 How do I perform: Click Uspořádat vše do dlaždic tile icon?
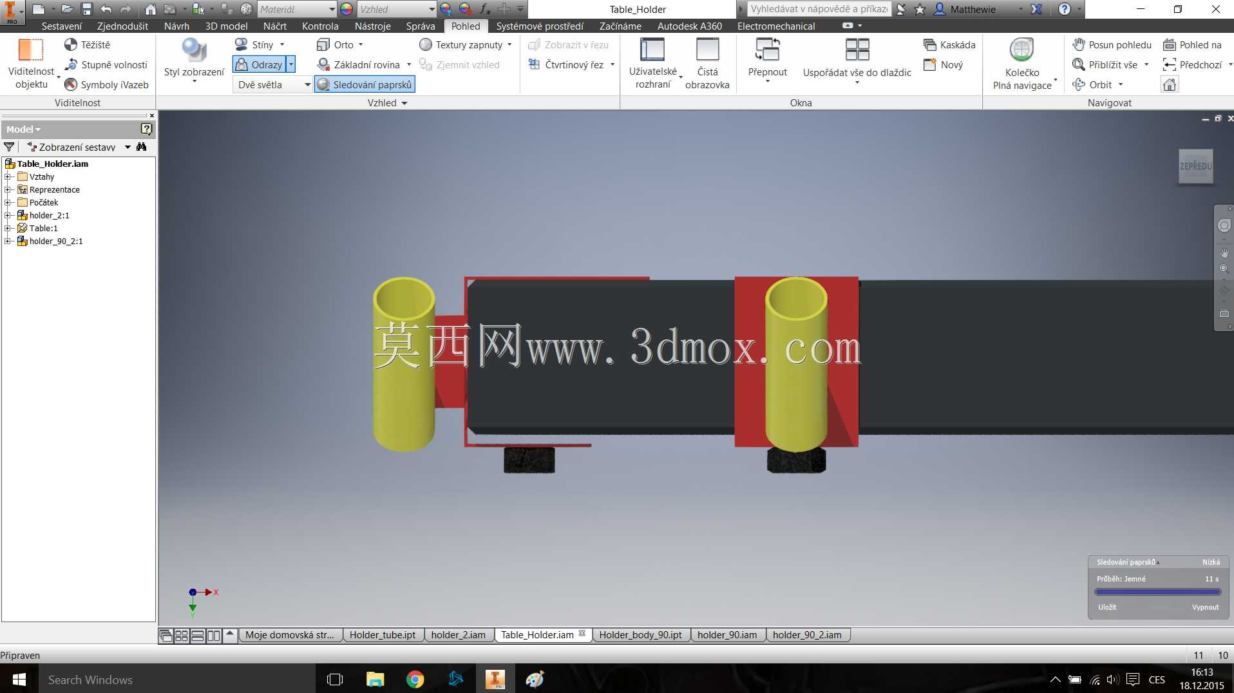857,50
